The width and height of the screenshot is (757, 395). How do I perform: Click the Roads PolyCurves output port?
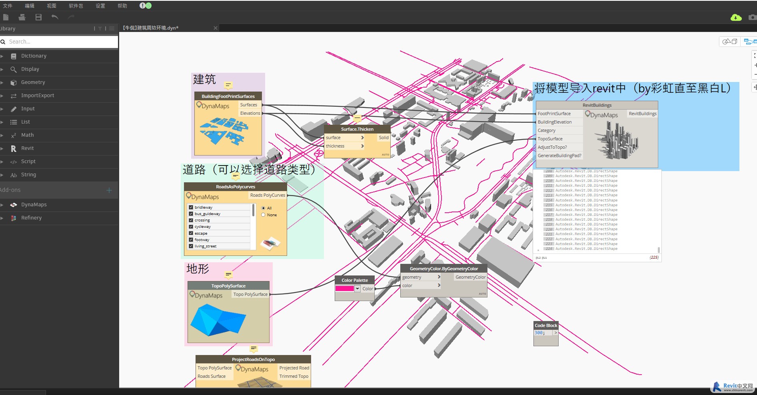[x=268, y=195]
